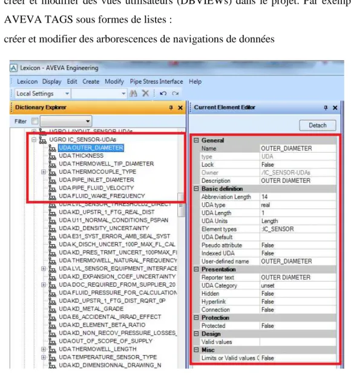Collapse the General property section
351x375 pixels.
pos(196,140)
